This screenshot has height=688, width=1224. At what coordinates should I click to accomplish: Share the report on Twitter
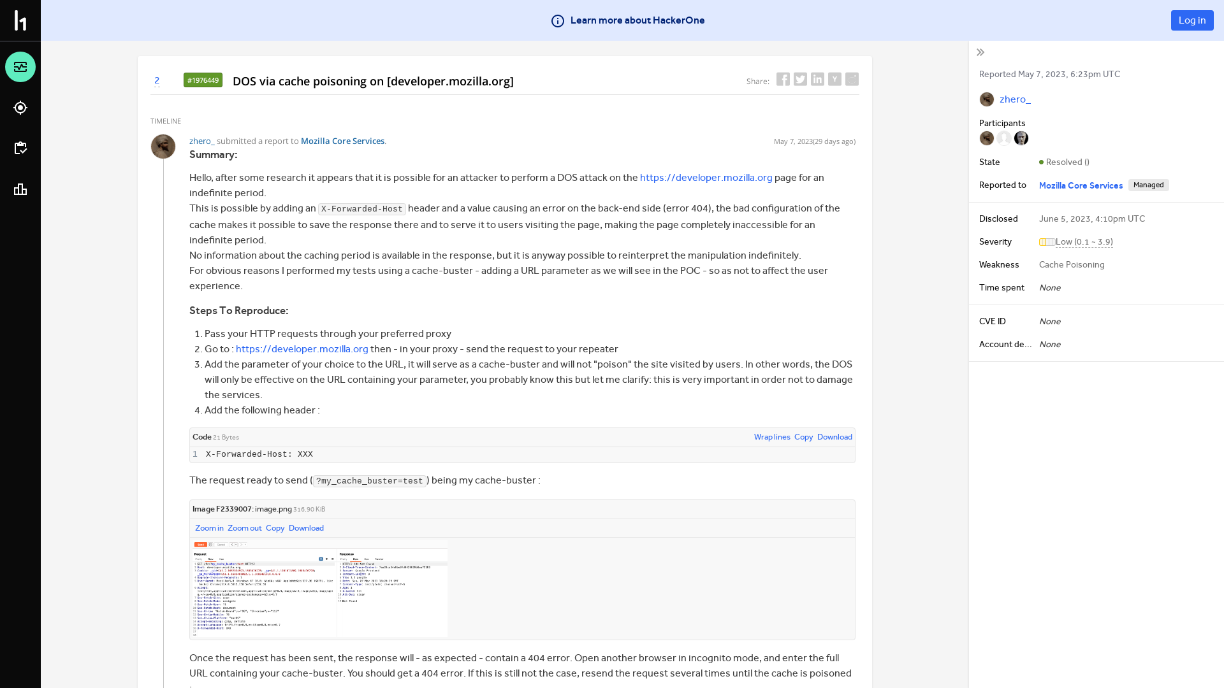800,79
